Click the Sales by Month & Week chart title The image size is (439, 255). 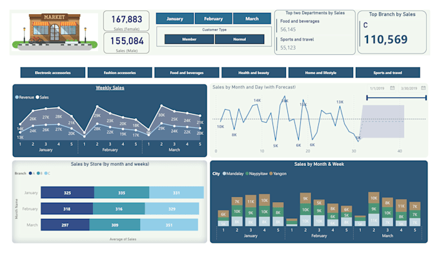319,164
